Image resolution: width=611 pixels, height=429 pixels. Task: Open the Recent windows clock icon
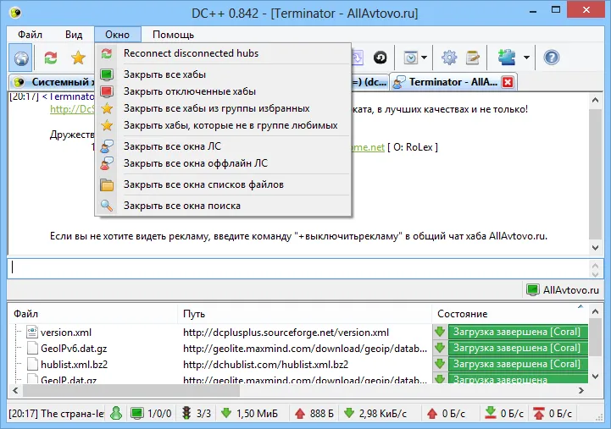pyautogui.click(x=411, y=58)
